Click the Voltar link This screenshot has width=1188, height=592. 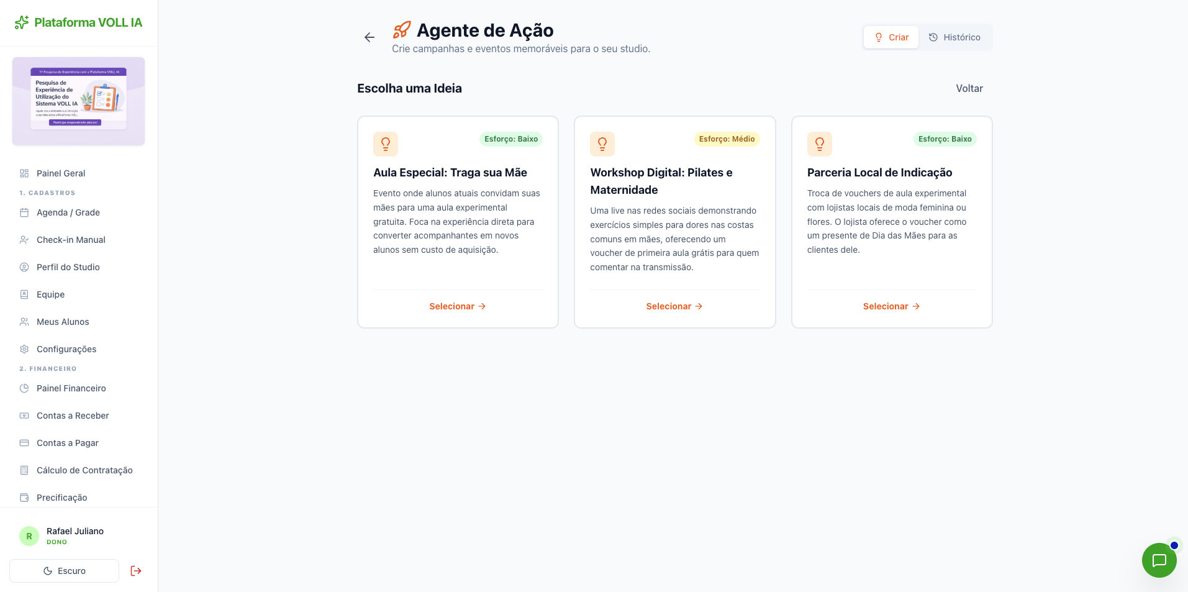pos(969,88)
